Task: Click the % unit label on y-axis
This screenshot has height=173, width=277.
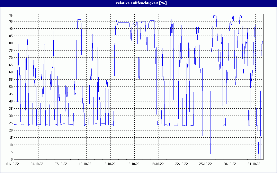Action: click(x=11, y=16)
